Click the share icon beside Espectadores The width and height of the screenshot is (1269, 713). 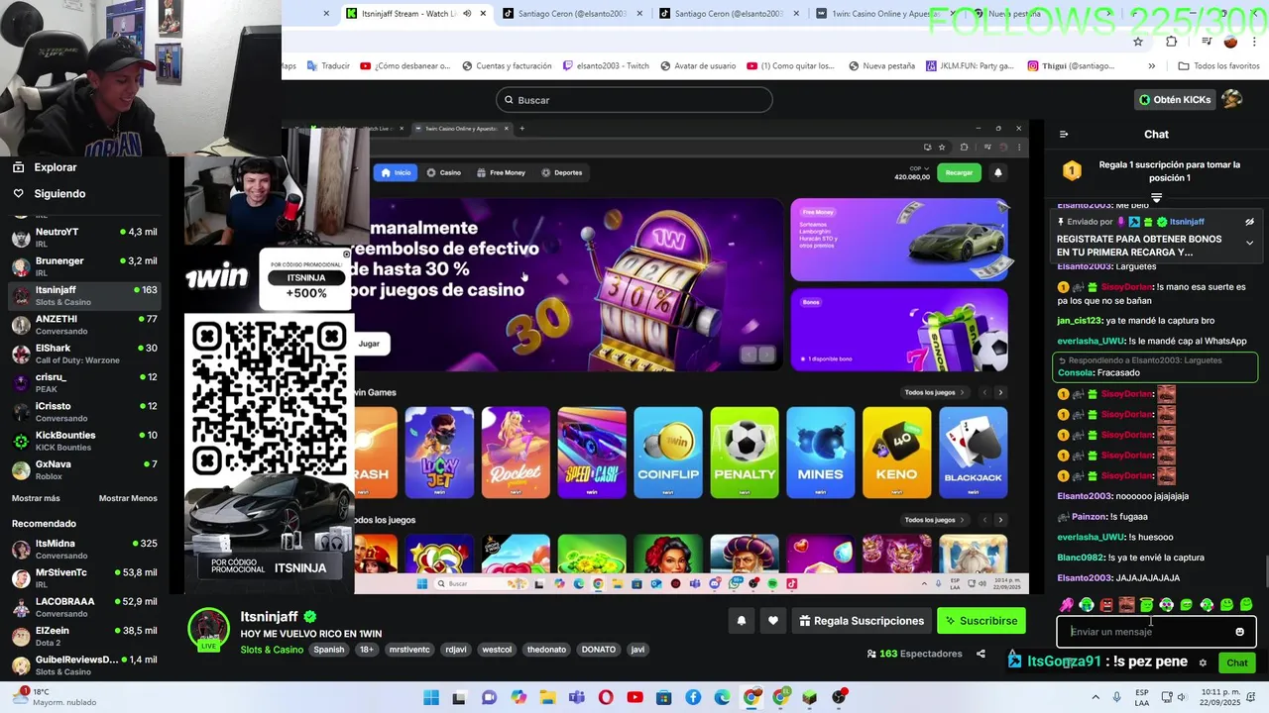981,654
